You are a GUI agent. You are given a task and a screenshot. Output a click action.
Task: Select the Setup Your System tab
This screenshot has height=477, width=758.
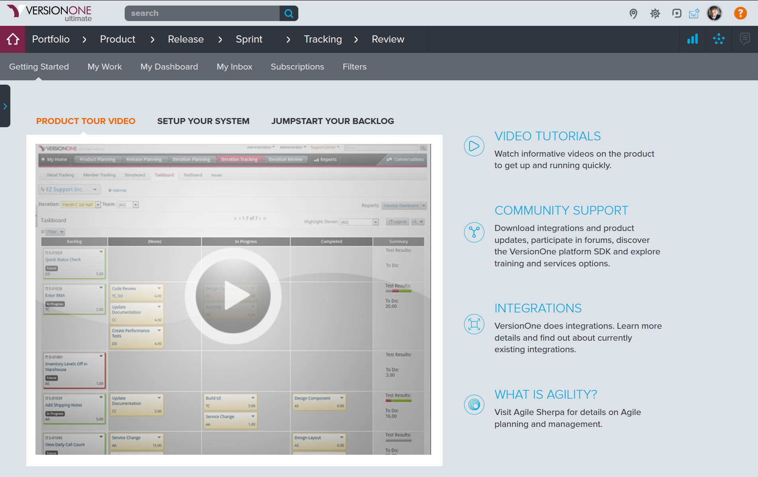click(x=203, y=121)
